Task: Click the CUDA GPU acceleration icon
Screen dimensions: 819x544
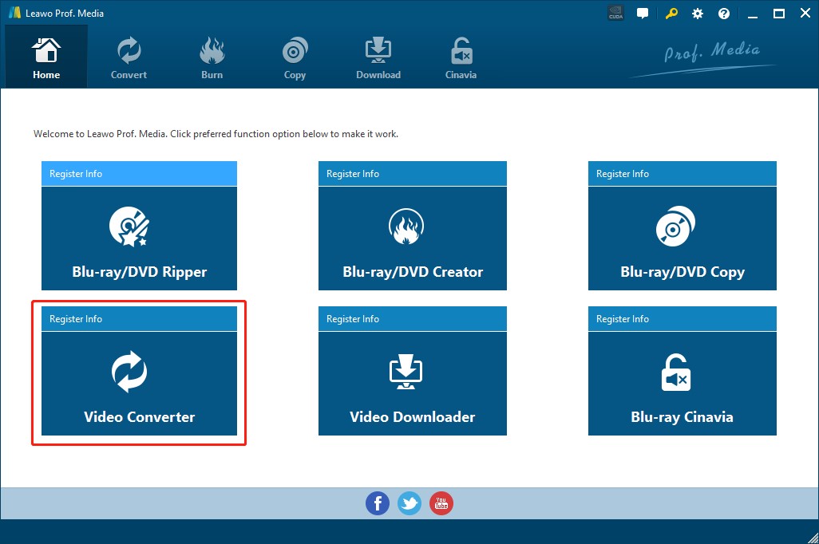Action: click(615, 14)
